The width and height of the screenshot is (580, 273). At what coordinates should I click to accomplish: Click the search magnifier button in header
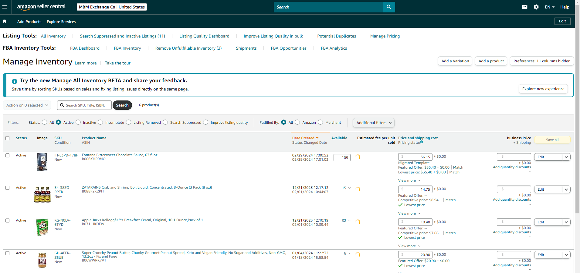pos(389,7)
